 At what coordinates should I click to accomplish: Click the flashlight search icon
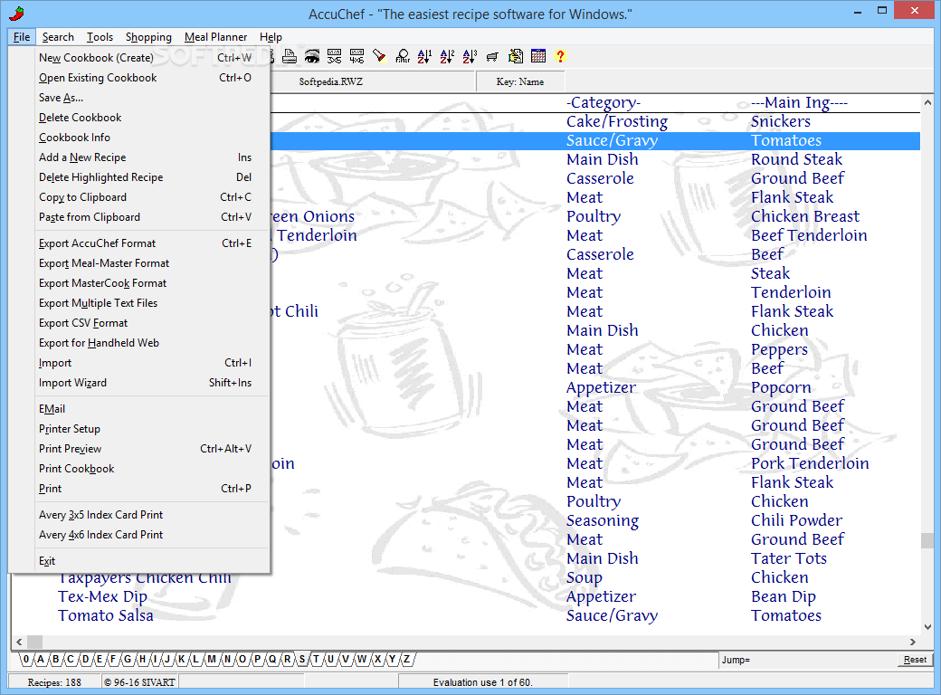coord(379,56)
